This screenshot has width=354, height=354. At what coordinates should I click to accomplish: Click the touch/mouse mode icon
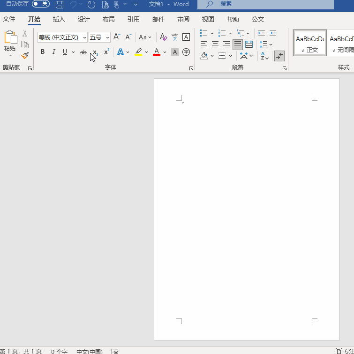117,4
